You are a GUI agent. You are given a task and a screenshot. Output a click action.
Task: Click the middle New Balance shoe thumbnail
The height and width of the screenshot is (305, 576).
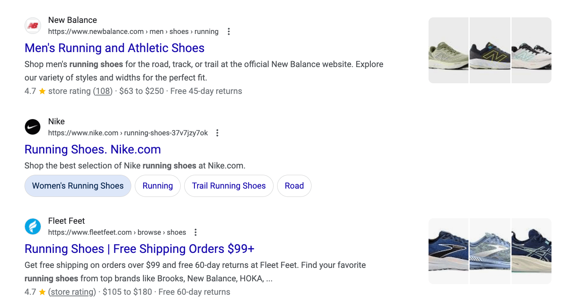(490, 50)
